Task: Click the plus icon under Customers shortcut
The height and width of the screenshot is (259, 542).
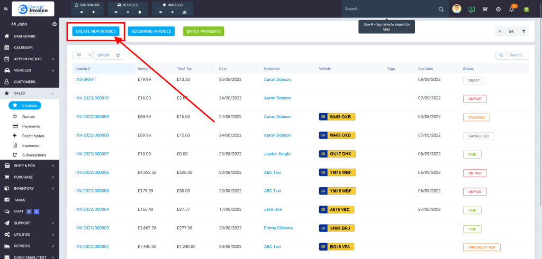Action: point(94,12)
